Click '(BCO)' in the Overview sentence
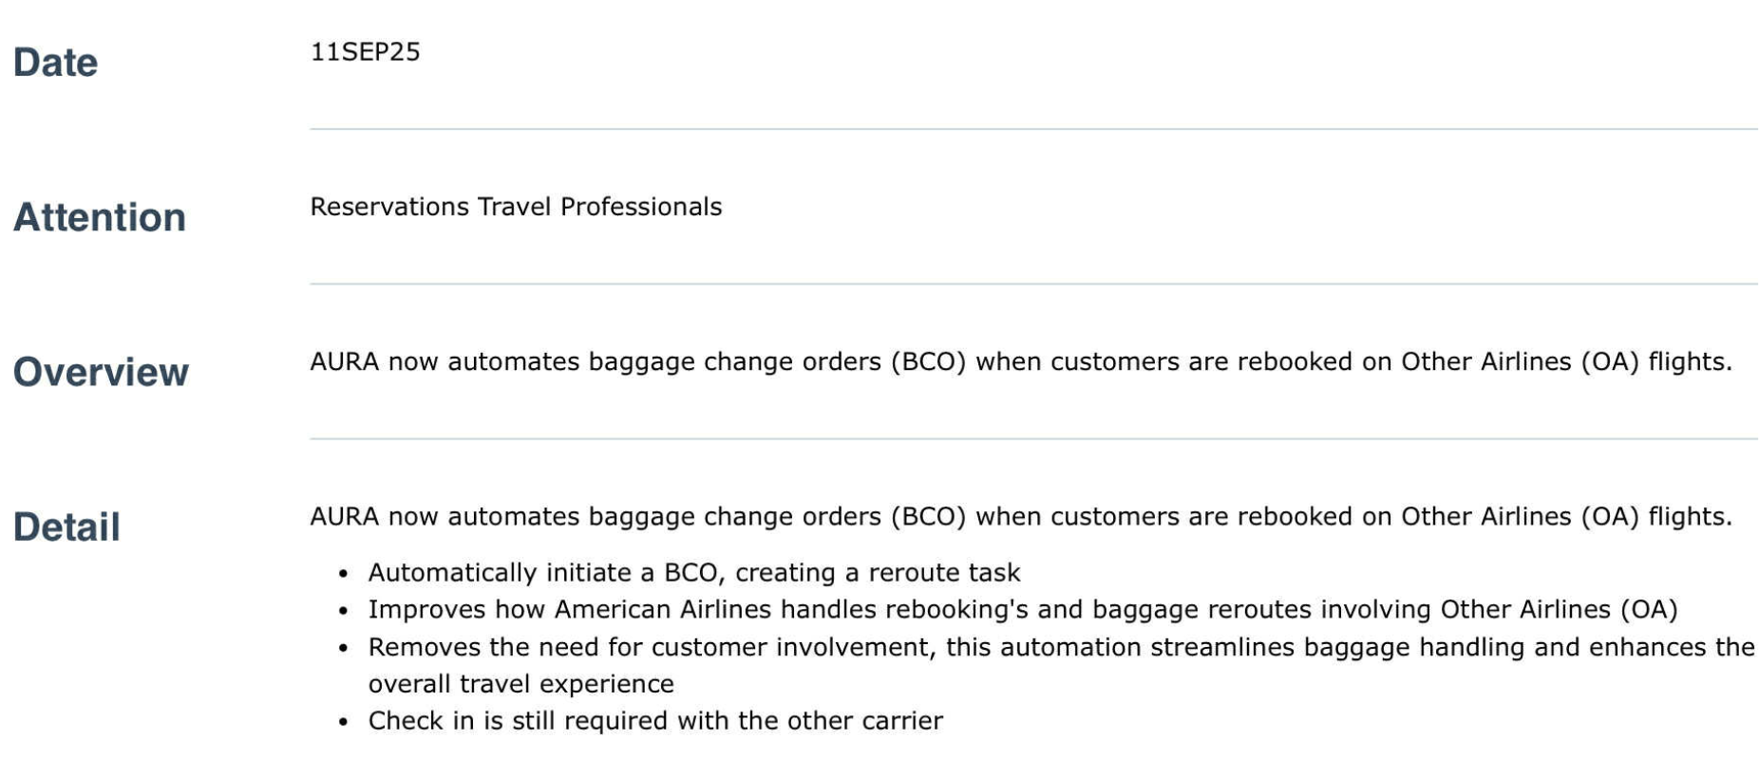Screen dimensions: 1759x757 tap(928, 362)
